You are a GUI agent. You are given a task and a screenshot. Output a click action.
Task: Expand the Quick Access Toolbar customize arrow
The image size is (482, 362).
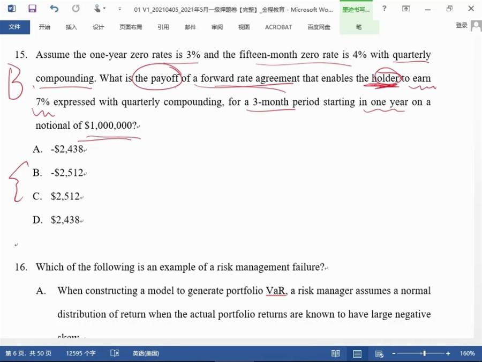[x=119, y=9]
